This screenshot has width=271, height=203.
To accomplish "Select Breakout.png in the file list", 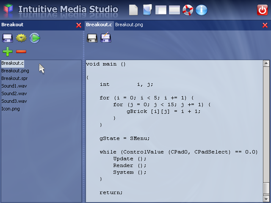I will (x=15, y=71).
